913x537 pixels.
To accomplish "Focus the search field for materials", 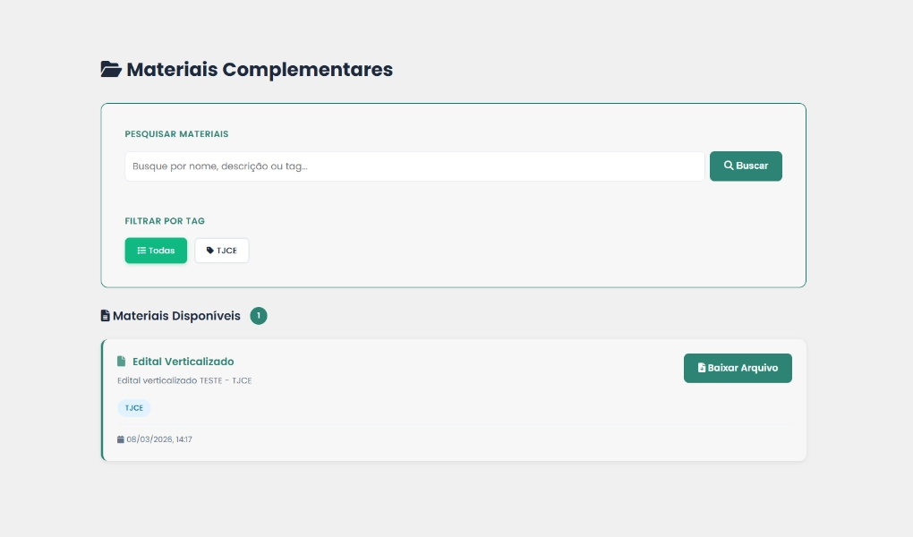I will click(x=414, y=166).
